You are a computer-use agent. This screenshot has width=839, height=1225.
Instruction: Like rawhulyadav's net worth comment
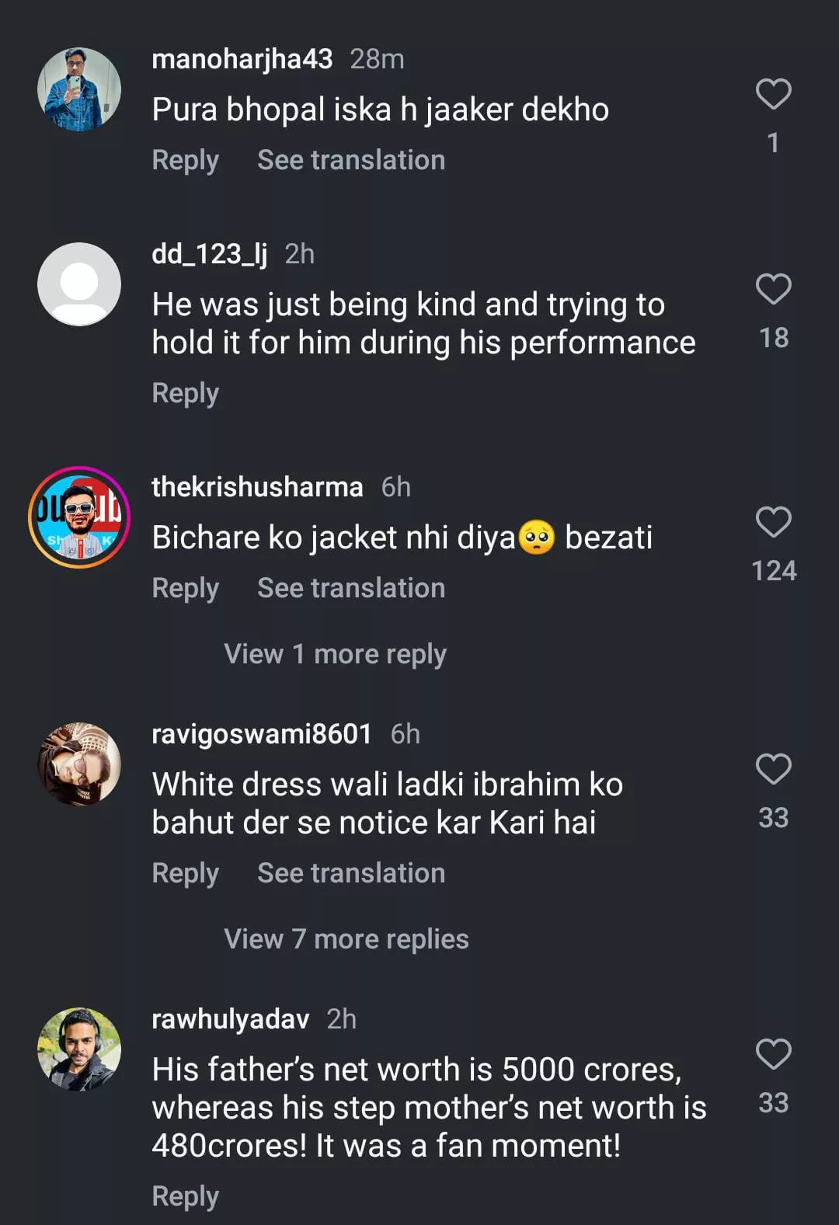[773, 1054]
